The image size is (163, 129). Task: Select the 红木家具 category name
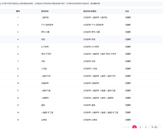click(45, 47)
